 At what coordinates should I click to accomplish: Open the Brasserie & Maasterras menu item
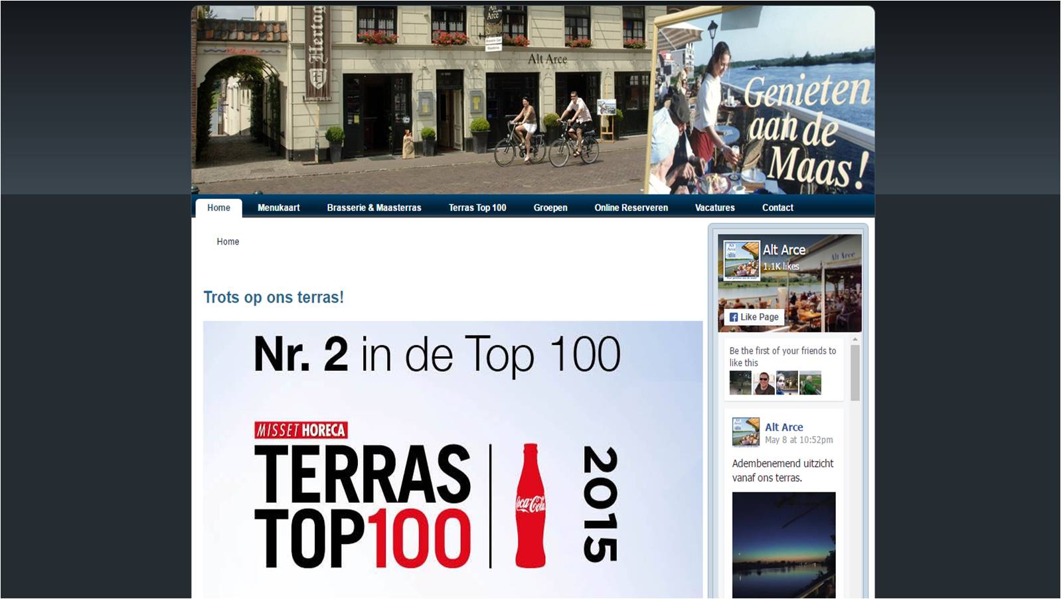(x=374, y=208)
